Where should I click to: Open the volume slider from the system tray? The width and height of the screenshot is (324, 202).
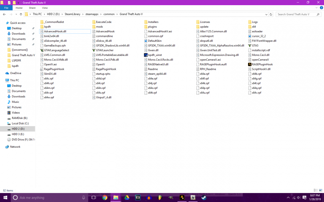click(x=298, y=197)
